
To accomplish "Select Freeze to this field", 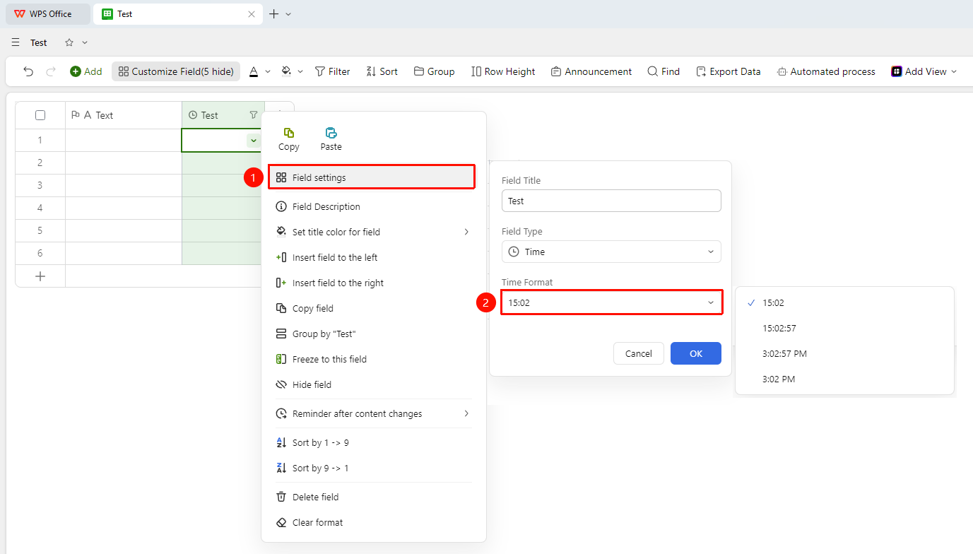I will click(373, 359).
